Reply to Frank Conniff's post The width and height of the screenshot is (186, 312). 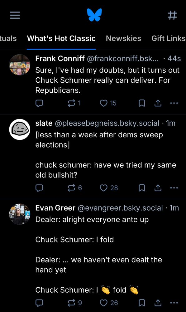coord(39,103)
